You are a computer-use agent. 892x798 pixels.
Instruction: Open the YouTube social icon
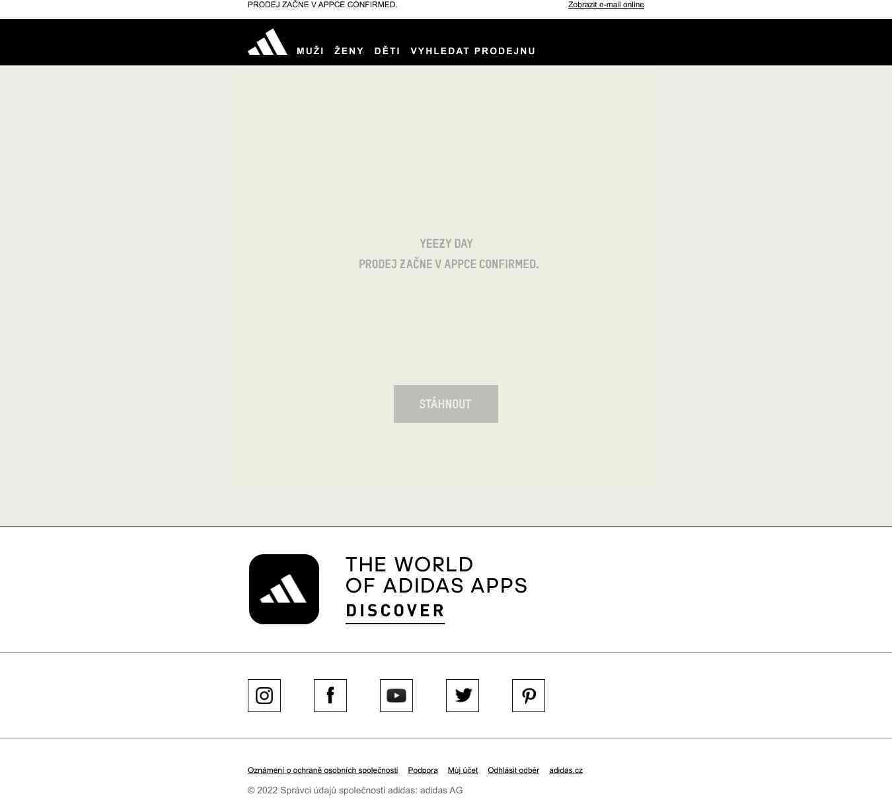click(396, 696)
